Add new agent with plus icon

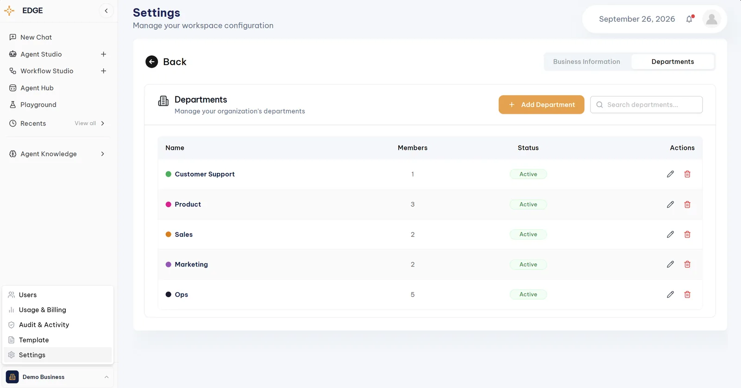click(x=103, y=54)
